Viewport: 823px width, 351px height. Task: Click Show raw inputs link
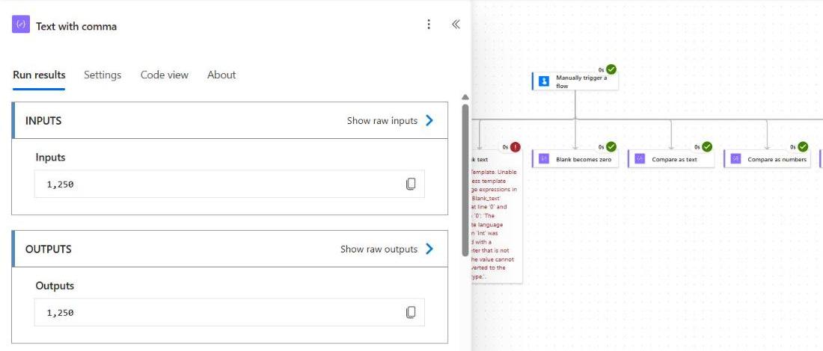point(382,120)
